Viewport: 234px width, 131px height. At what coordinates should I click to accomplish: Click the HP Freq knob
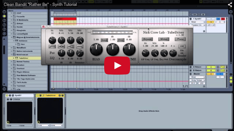click(146, 53)
